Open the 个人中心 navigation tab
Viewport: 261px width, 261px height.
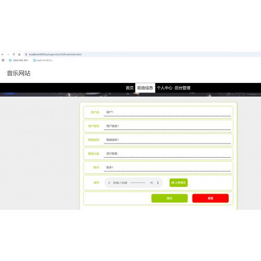click(x=164, y=88)
